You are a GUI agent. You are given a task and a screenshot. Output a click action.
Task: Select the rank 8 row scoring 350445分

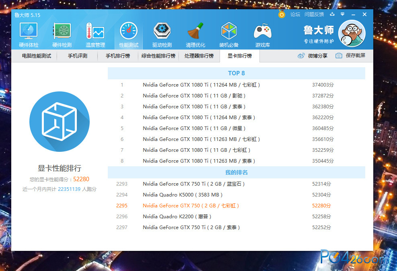(x=237, y=161)
